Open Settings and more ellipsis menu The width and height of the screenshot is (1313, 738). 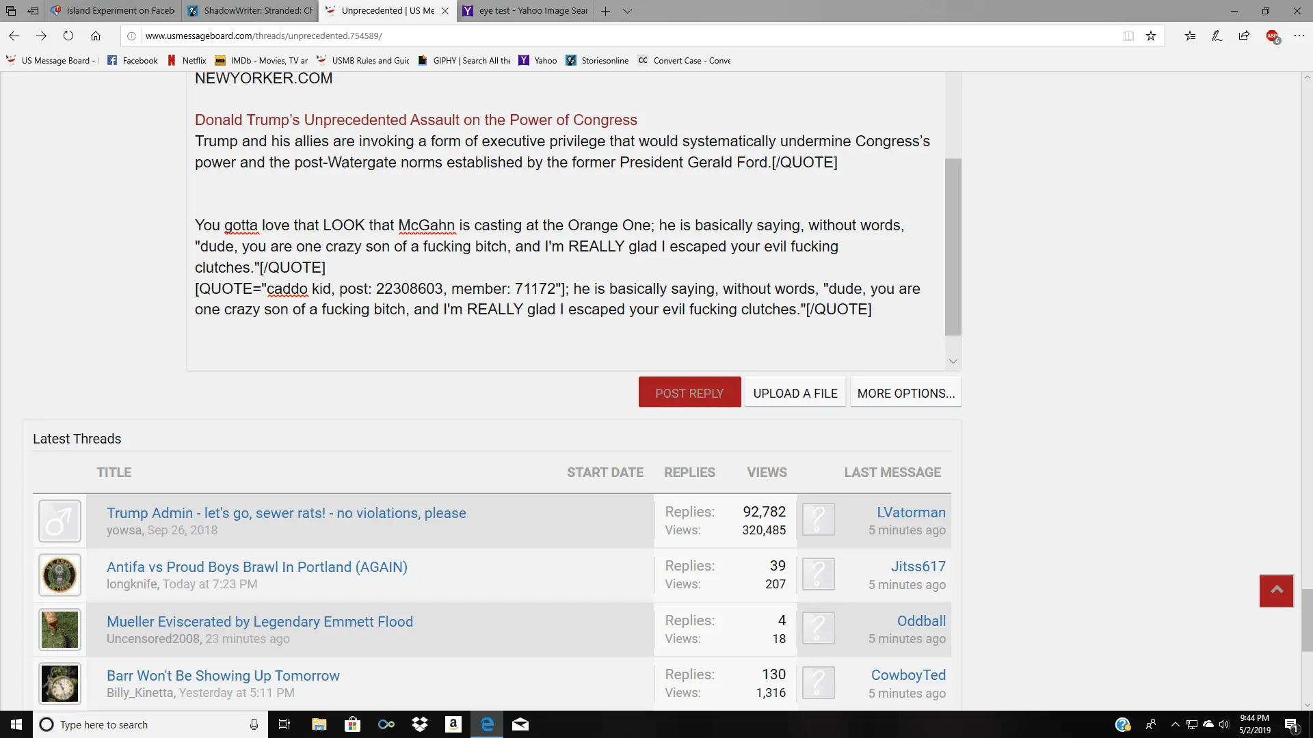(1299, 36)
